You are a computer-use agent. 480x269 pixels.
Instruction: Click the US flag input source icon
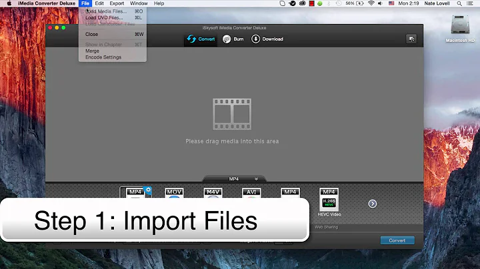click(391, 3)
